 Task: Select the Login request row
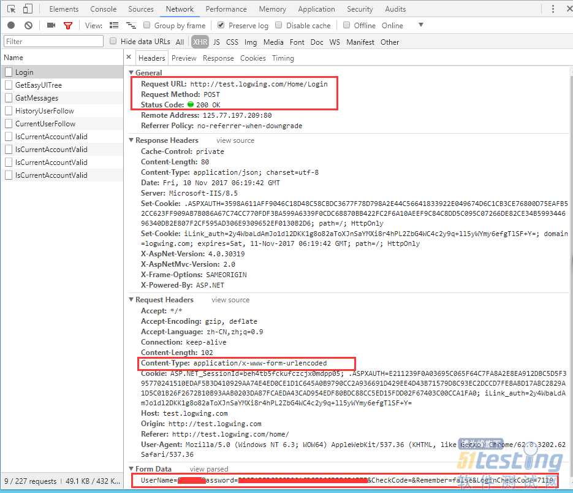coord(62,72)
